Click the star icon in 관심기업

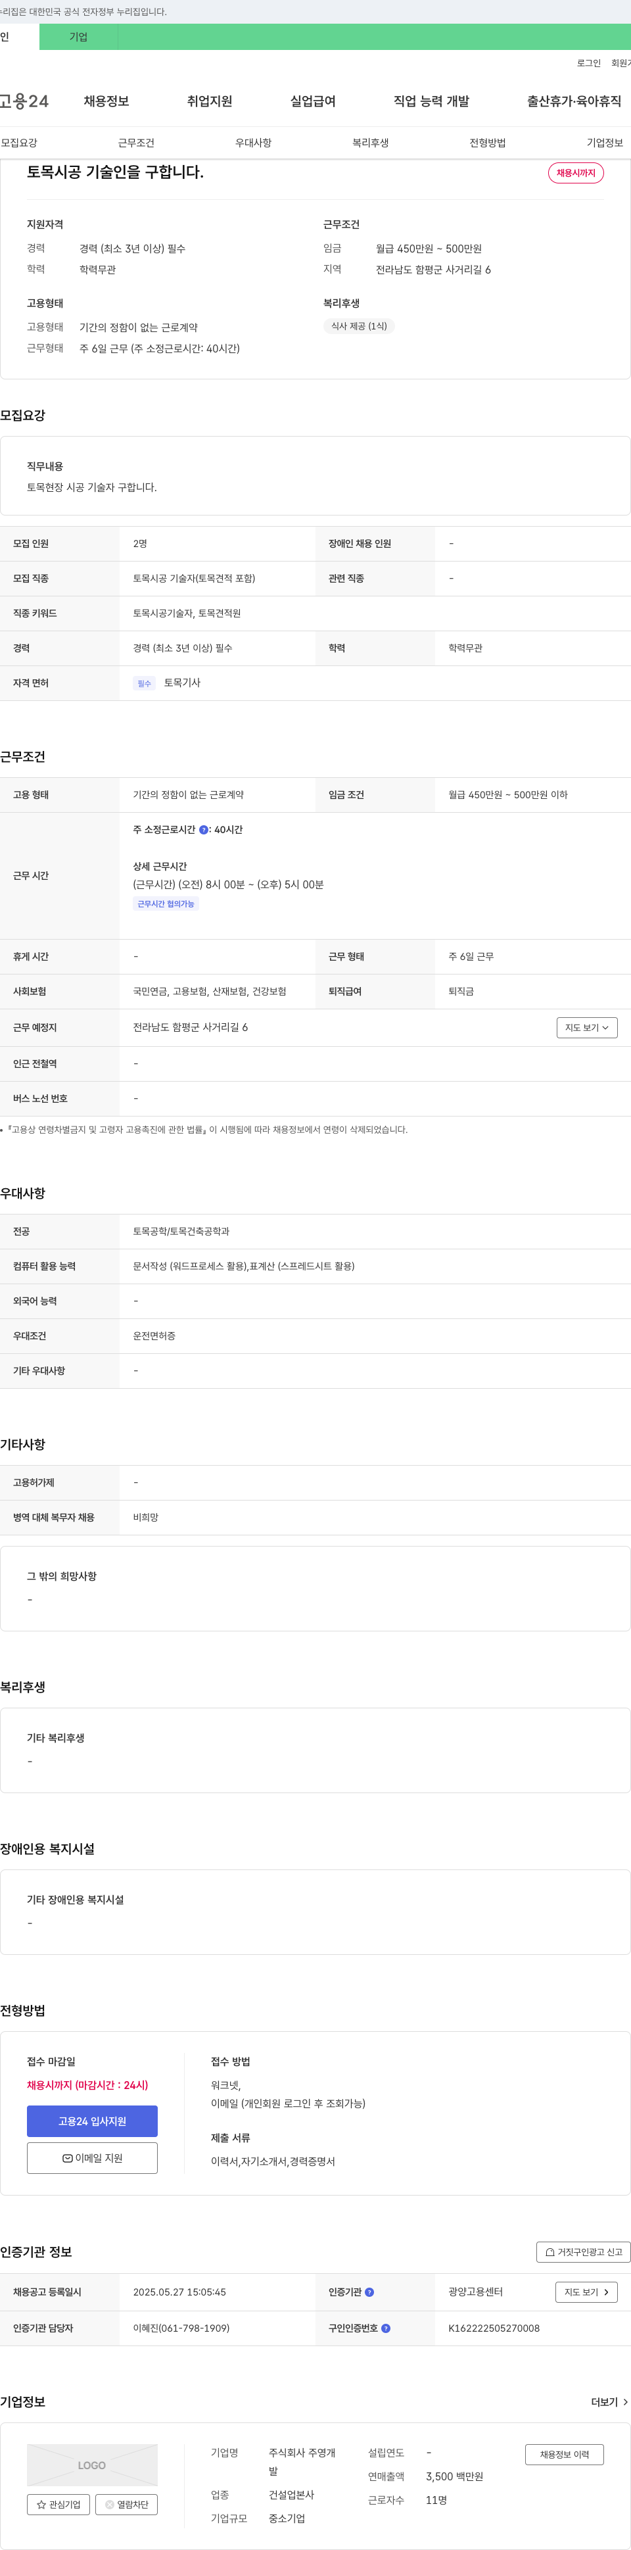tap(41, 2505)
